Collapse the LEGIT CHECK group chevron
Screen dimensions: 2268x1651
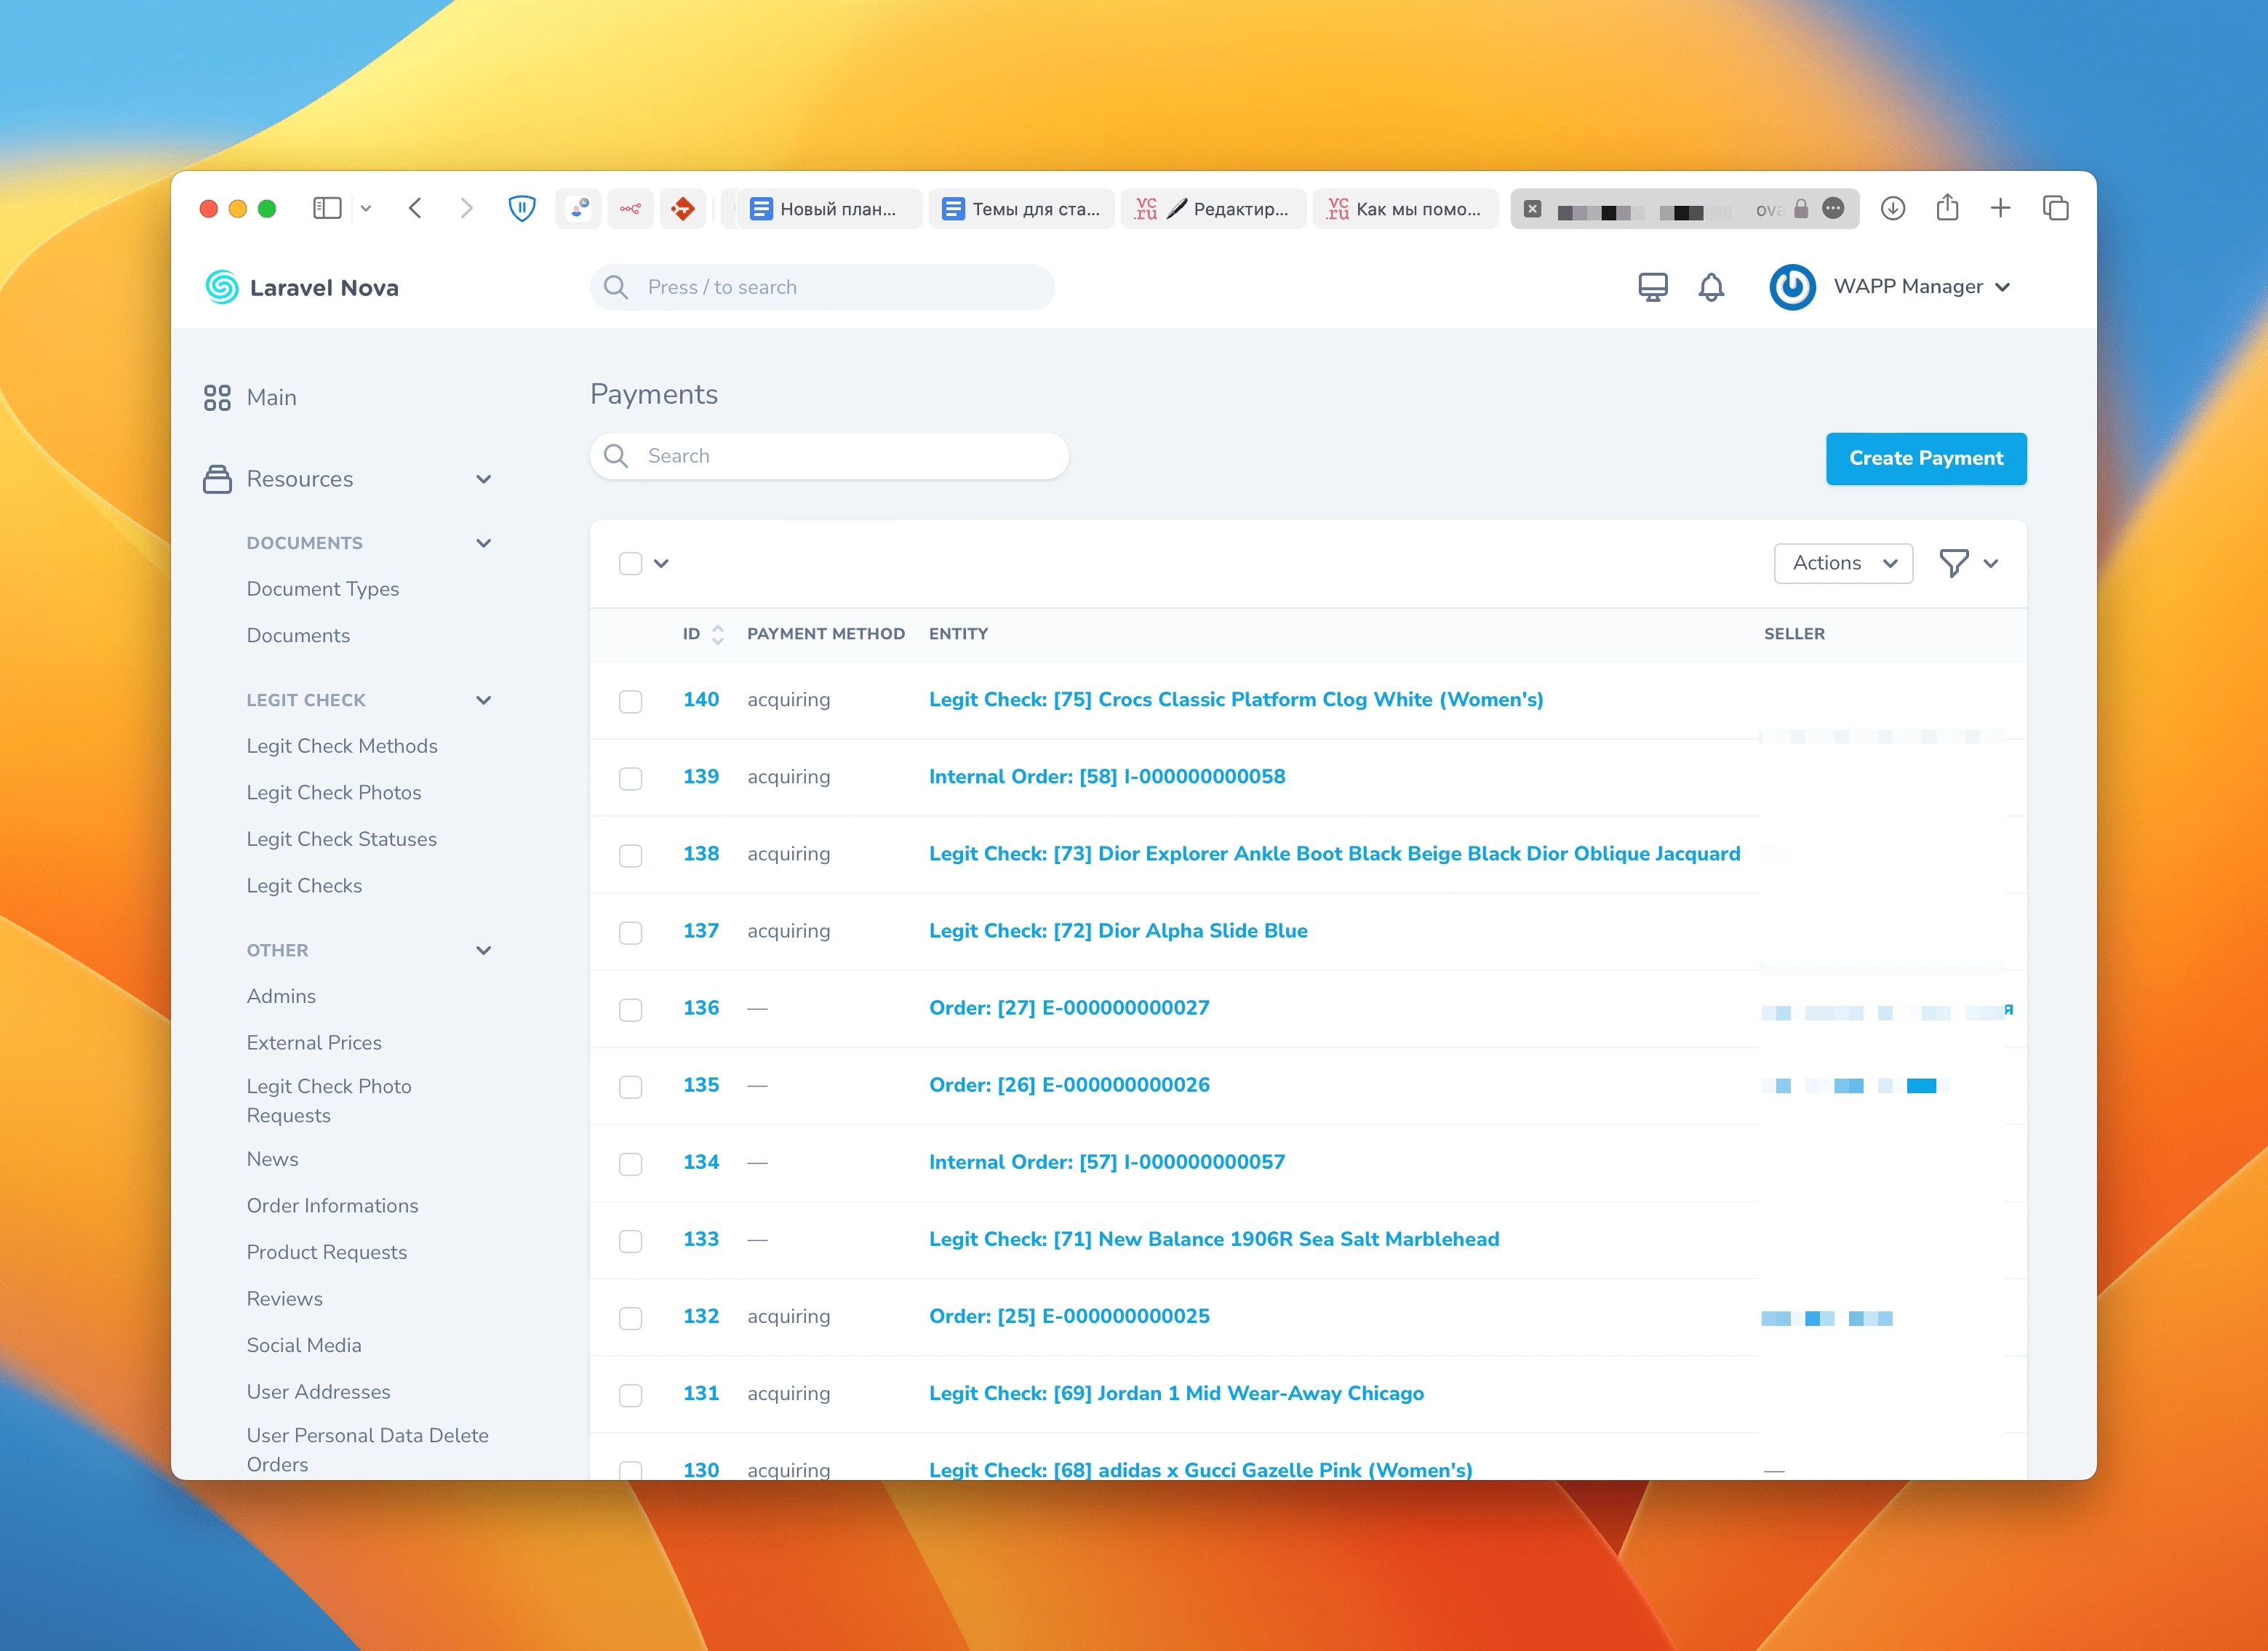point(484,700)
